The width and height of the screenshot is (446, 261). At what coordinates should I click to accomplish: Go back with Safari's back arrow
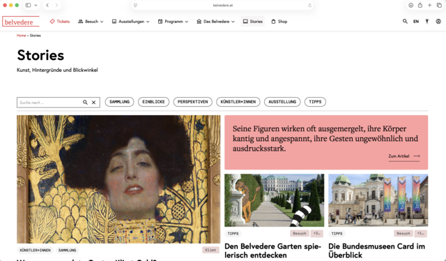[x=47, y=5]
